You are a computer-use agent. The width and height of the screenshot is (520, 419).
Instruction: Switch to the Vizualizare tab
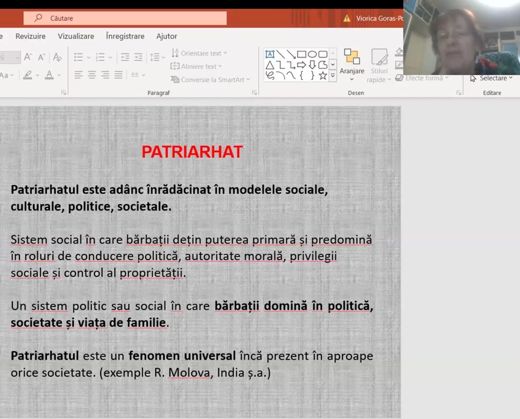click(x=76, y=36)
